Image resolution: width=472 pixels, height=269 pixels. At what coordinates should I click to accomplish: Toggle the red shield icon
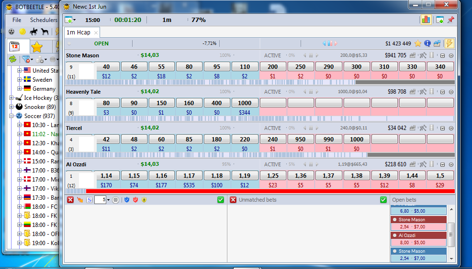pyautogui.click(x=135, y=200)
